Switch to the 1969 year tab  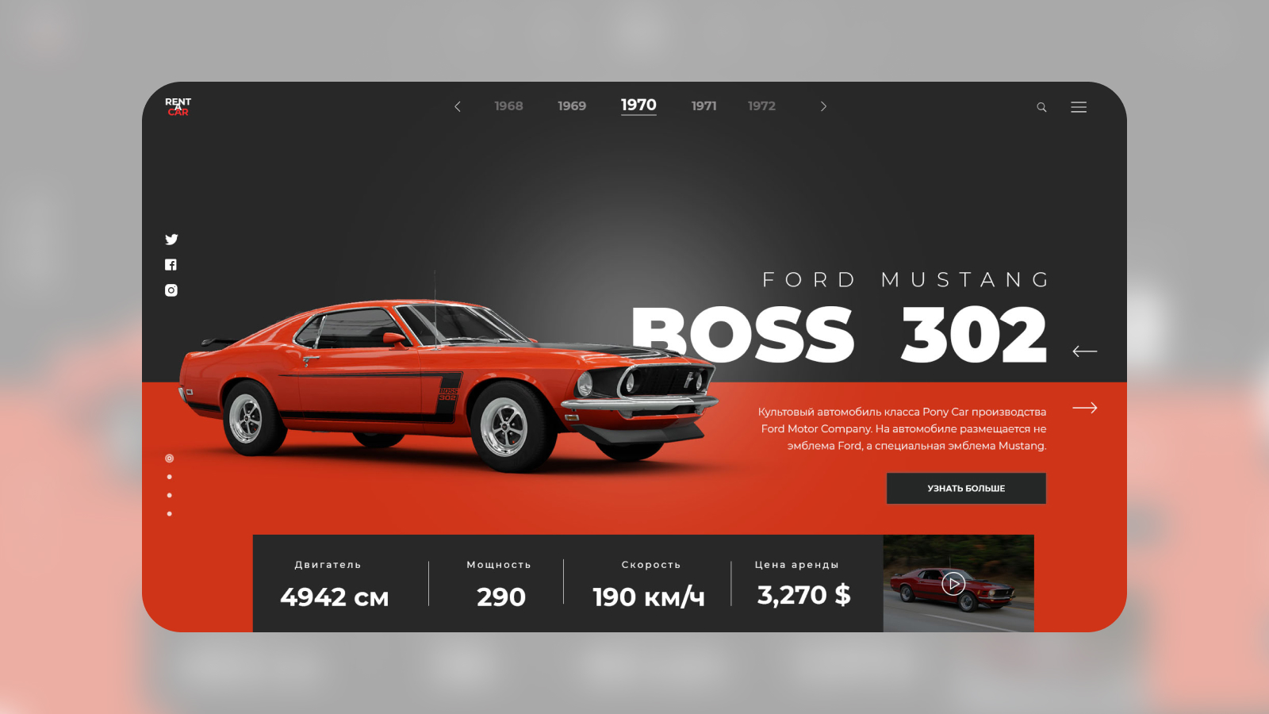(x=572, y=106)
